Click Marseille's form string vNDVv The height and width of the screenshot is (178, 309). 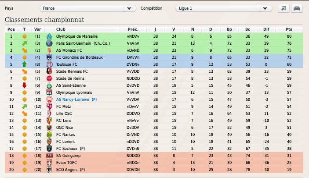click(x=133, y=36)
